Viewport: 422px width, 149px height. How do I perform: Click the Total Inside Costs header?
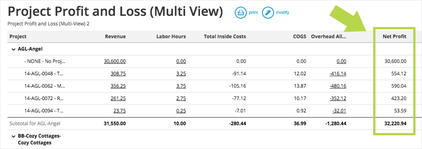225,36
